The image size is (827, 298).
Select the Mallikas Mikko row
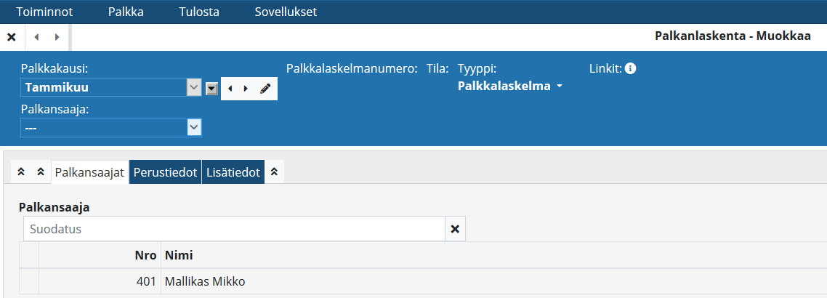[206, 281]
